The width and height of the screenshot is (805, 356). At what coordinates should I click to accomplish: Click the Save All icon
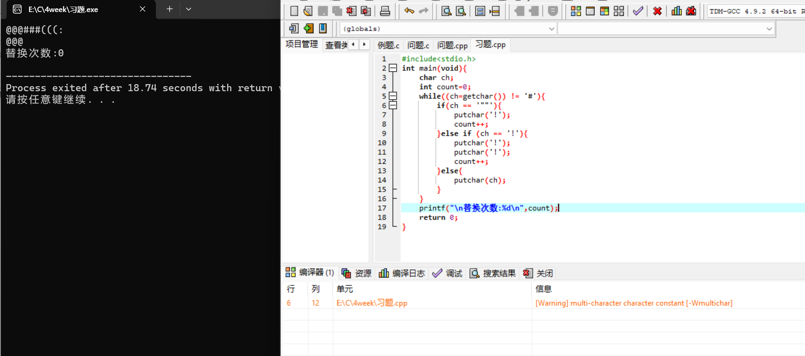point(337,11)
